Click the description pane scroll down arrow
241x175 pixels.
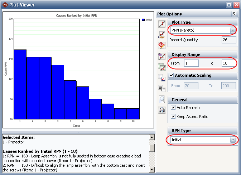(151, 170)
